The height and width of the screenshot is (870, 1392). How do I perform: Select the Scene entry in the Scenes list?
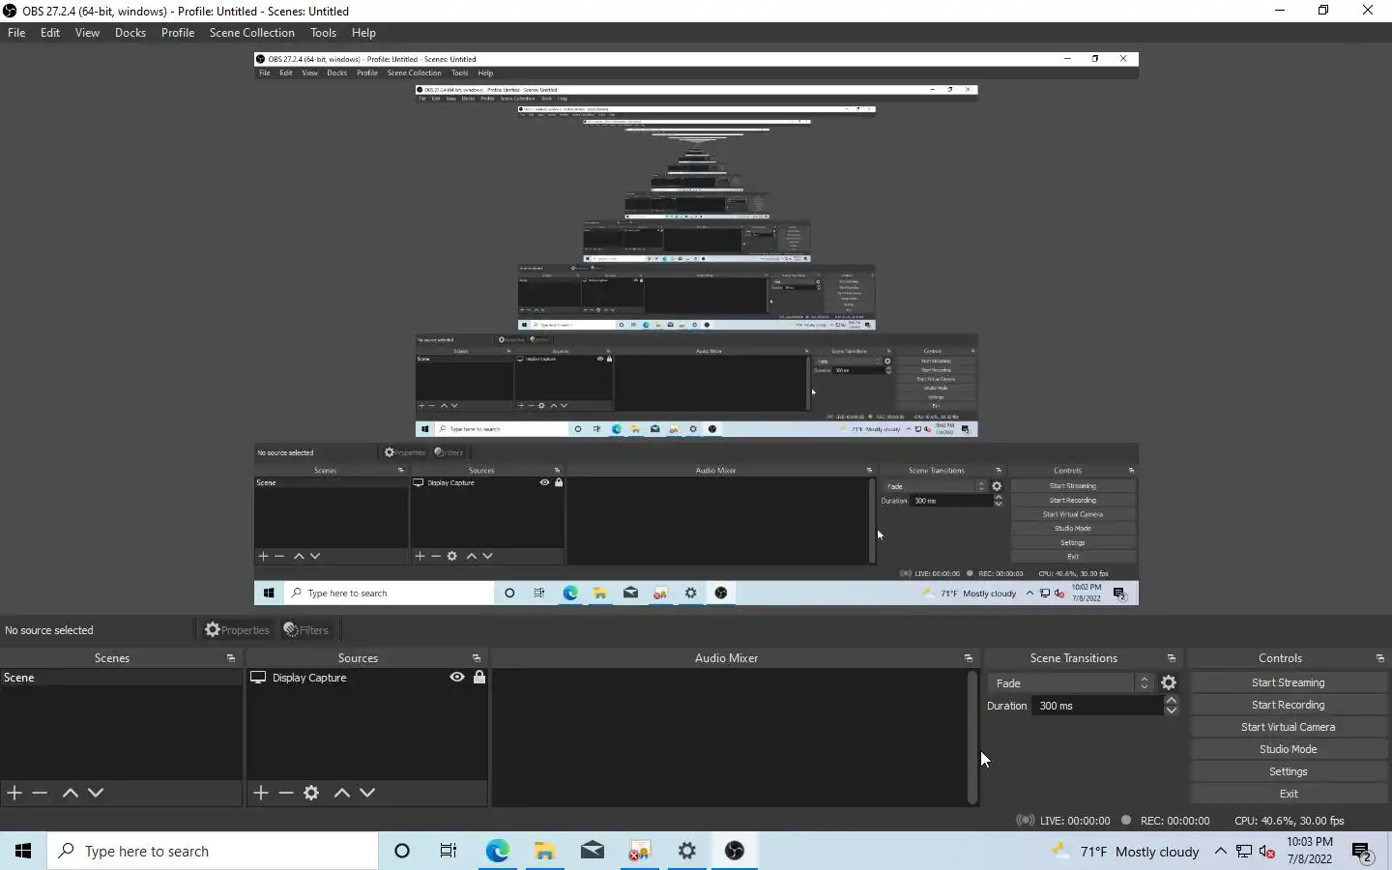click(121, 678)
